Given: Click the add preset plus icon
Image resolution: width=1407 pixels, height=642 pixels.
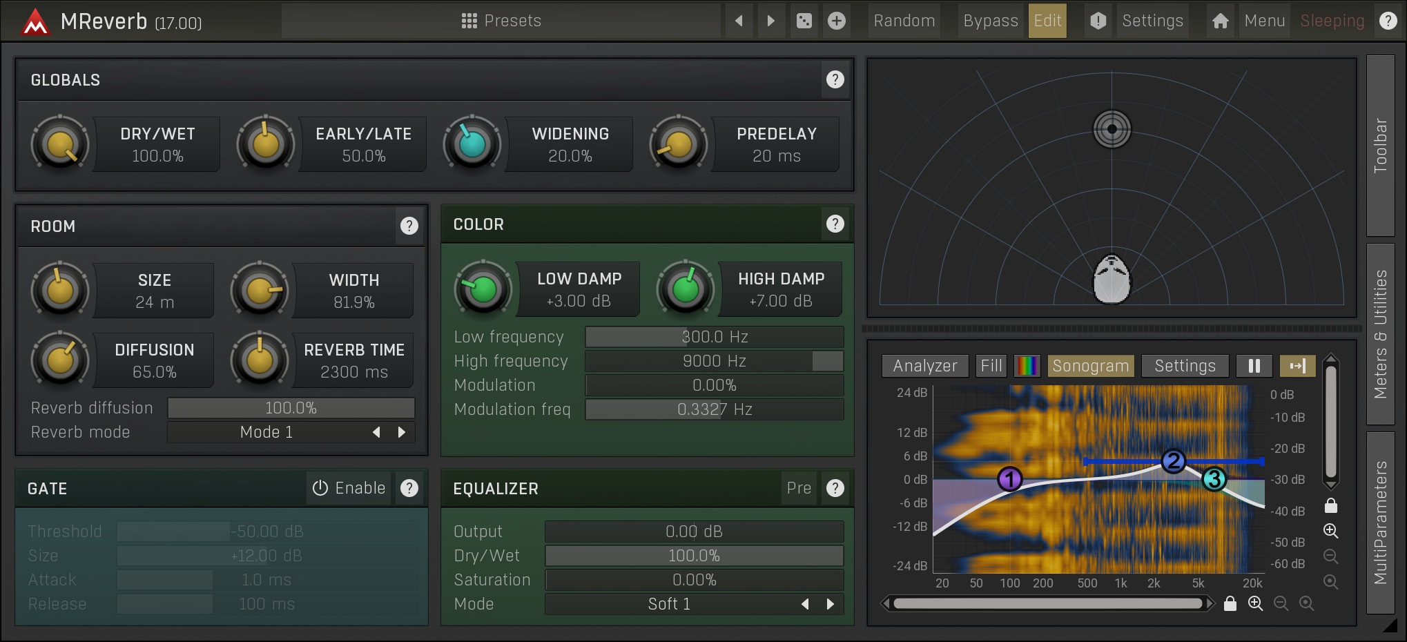Looking at the screenshot, I should tap(836, 21).
